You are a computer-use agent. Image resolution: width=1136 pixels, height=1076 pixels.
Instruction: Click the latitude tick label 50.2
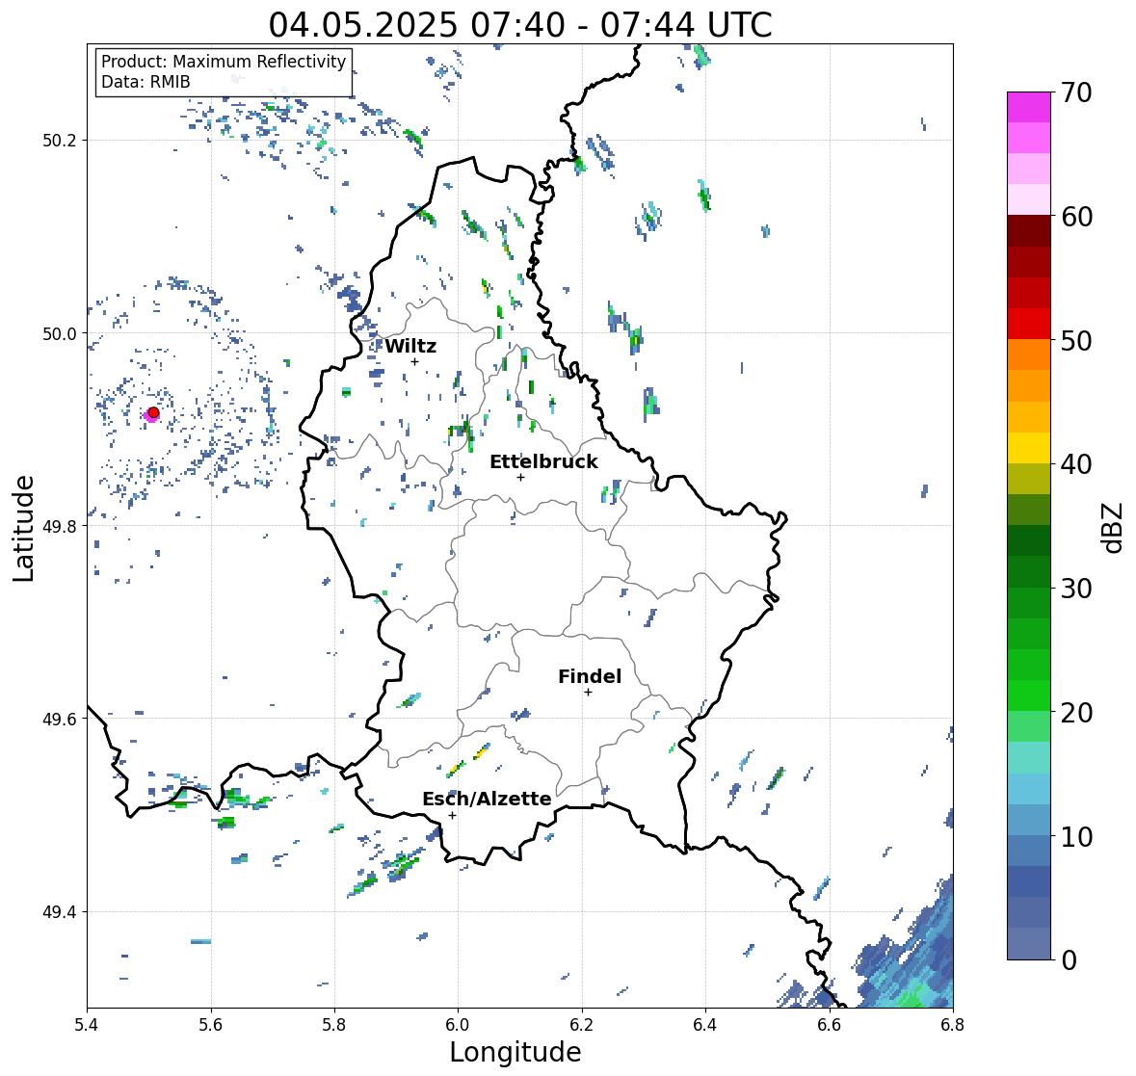tap(60, 141)
